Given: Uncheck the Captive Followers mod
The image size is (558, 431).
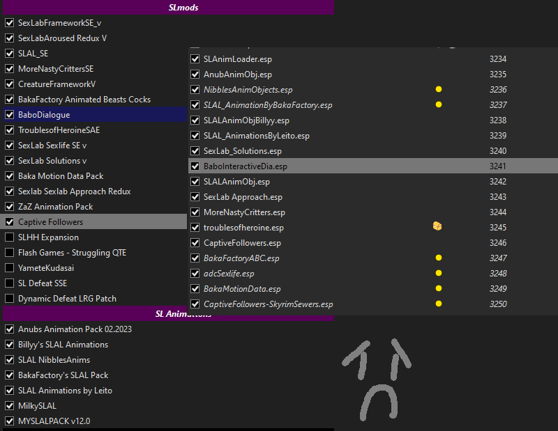Looking at the screenshot, I should pos(10,221).
